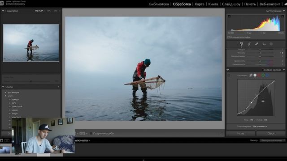Toggle shadow clipping indicator in histogram
Viewport: 287px width, 161px height.
point(229,16)
